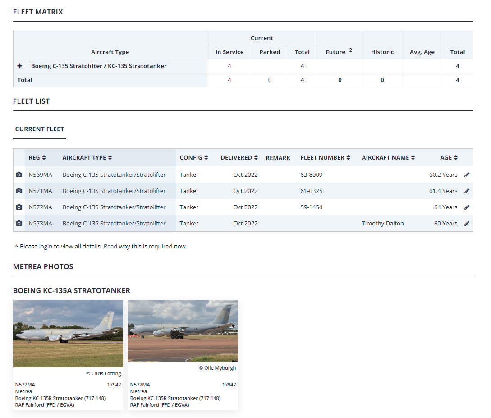Click Boeing C-135 Stratolifter / KC-135 Stratotanker label
This screenshot has height=418, width=491.
[99, 66]
